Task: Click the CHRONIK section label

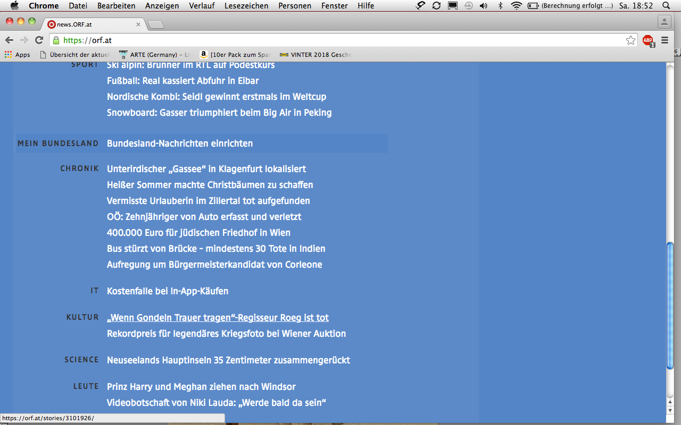Action: click(79, 168)
